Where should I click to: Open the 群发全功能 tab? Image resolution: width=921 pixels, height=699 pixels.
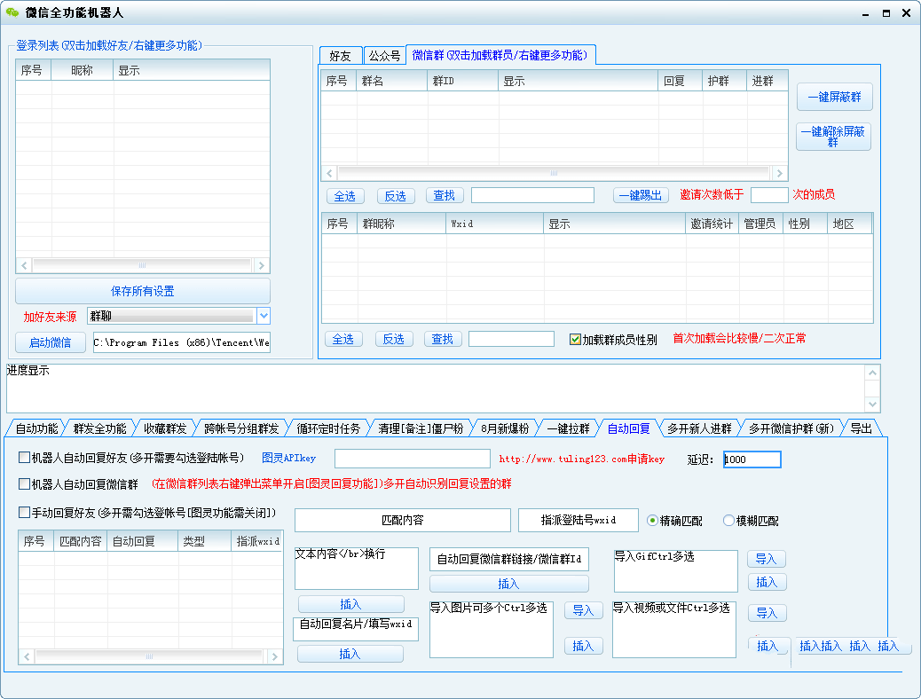(100, 428)
